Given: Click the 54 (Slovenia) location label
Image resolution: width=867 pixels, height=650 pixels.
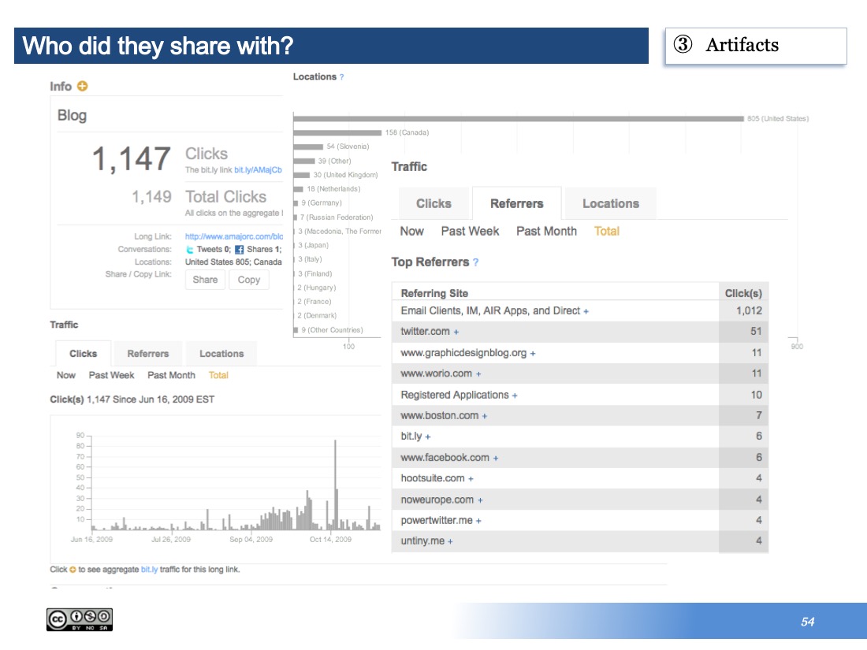Looking at the screenshot, I should [348, 147].
